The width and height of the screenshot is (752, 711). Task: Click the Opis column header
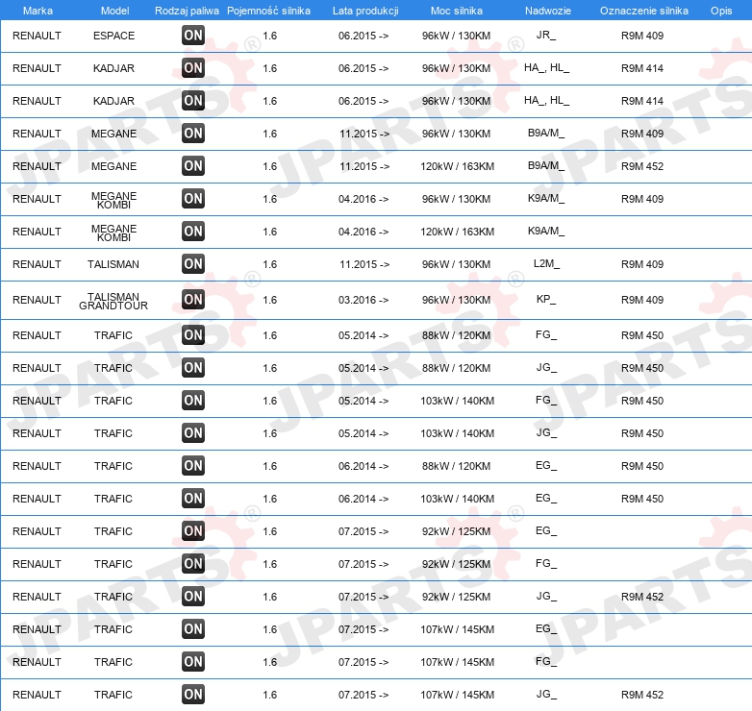click(x=721, y=11)
